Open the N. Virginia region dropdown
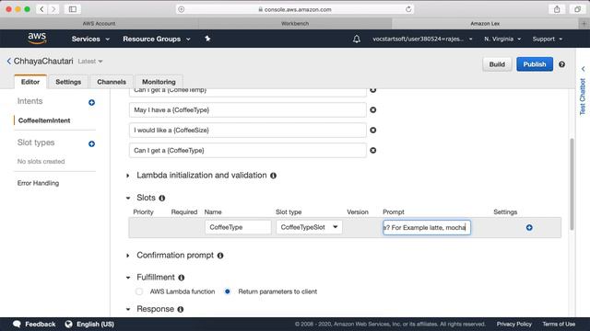 pos(502,39)
